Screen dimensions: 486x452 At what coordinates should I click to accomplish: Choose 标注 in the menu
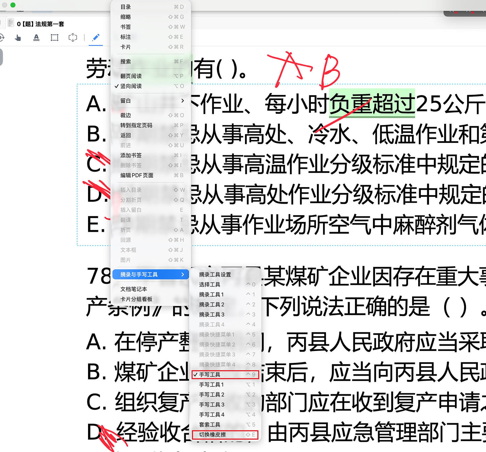(x=151, y=37)
